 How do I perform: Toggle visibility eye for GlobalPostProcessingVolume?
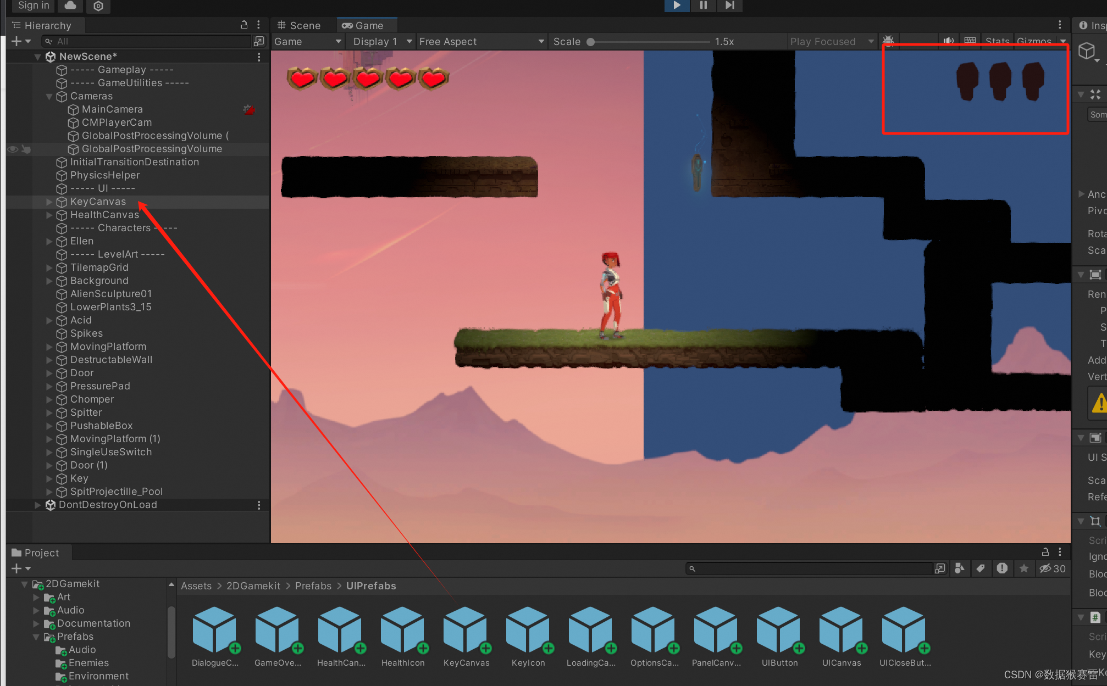click(x=13, y=149)
